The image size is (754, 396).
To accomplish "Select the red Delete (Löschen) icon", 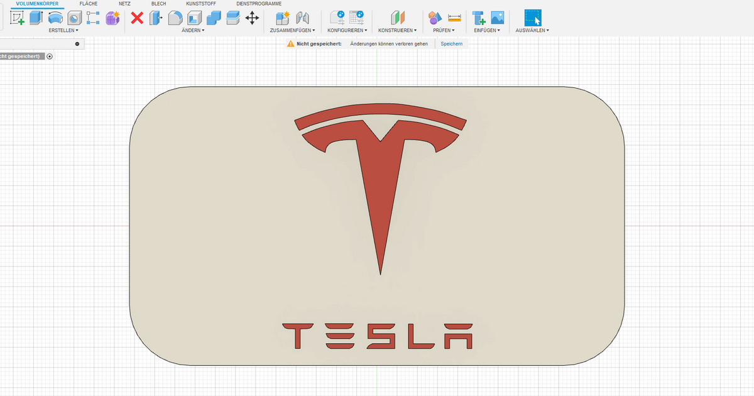I will [x=137, y=18].
